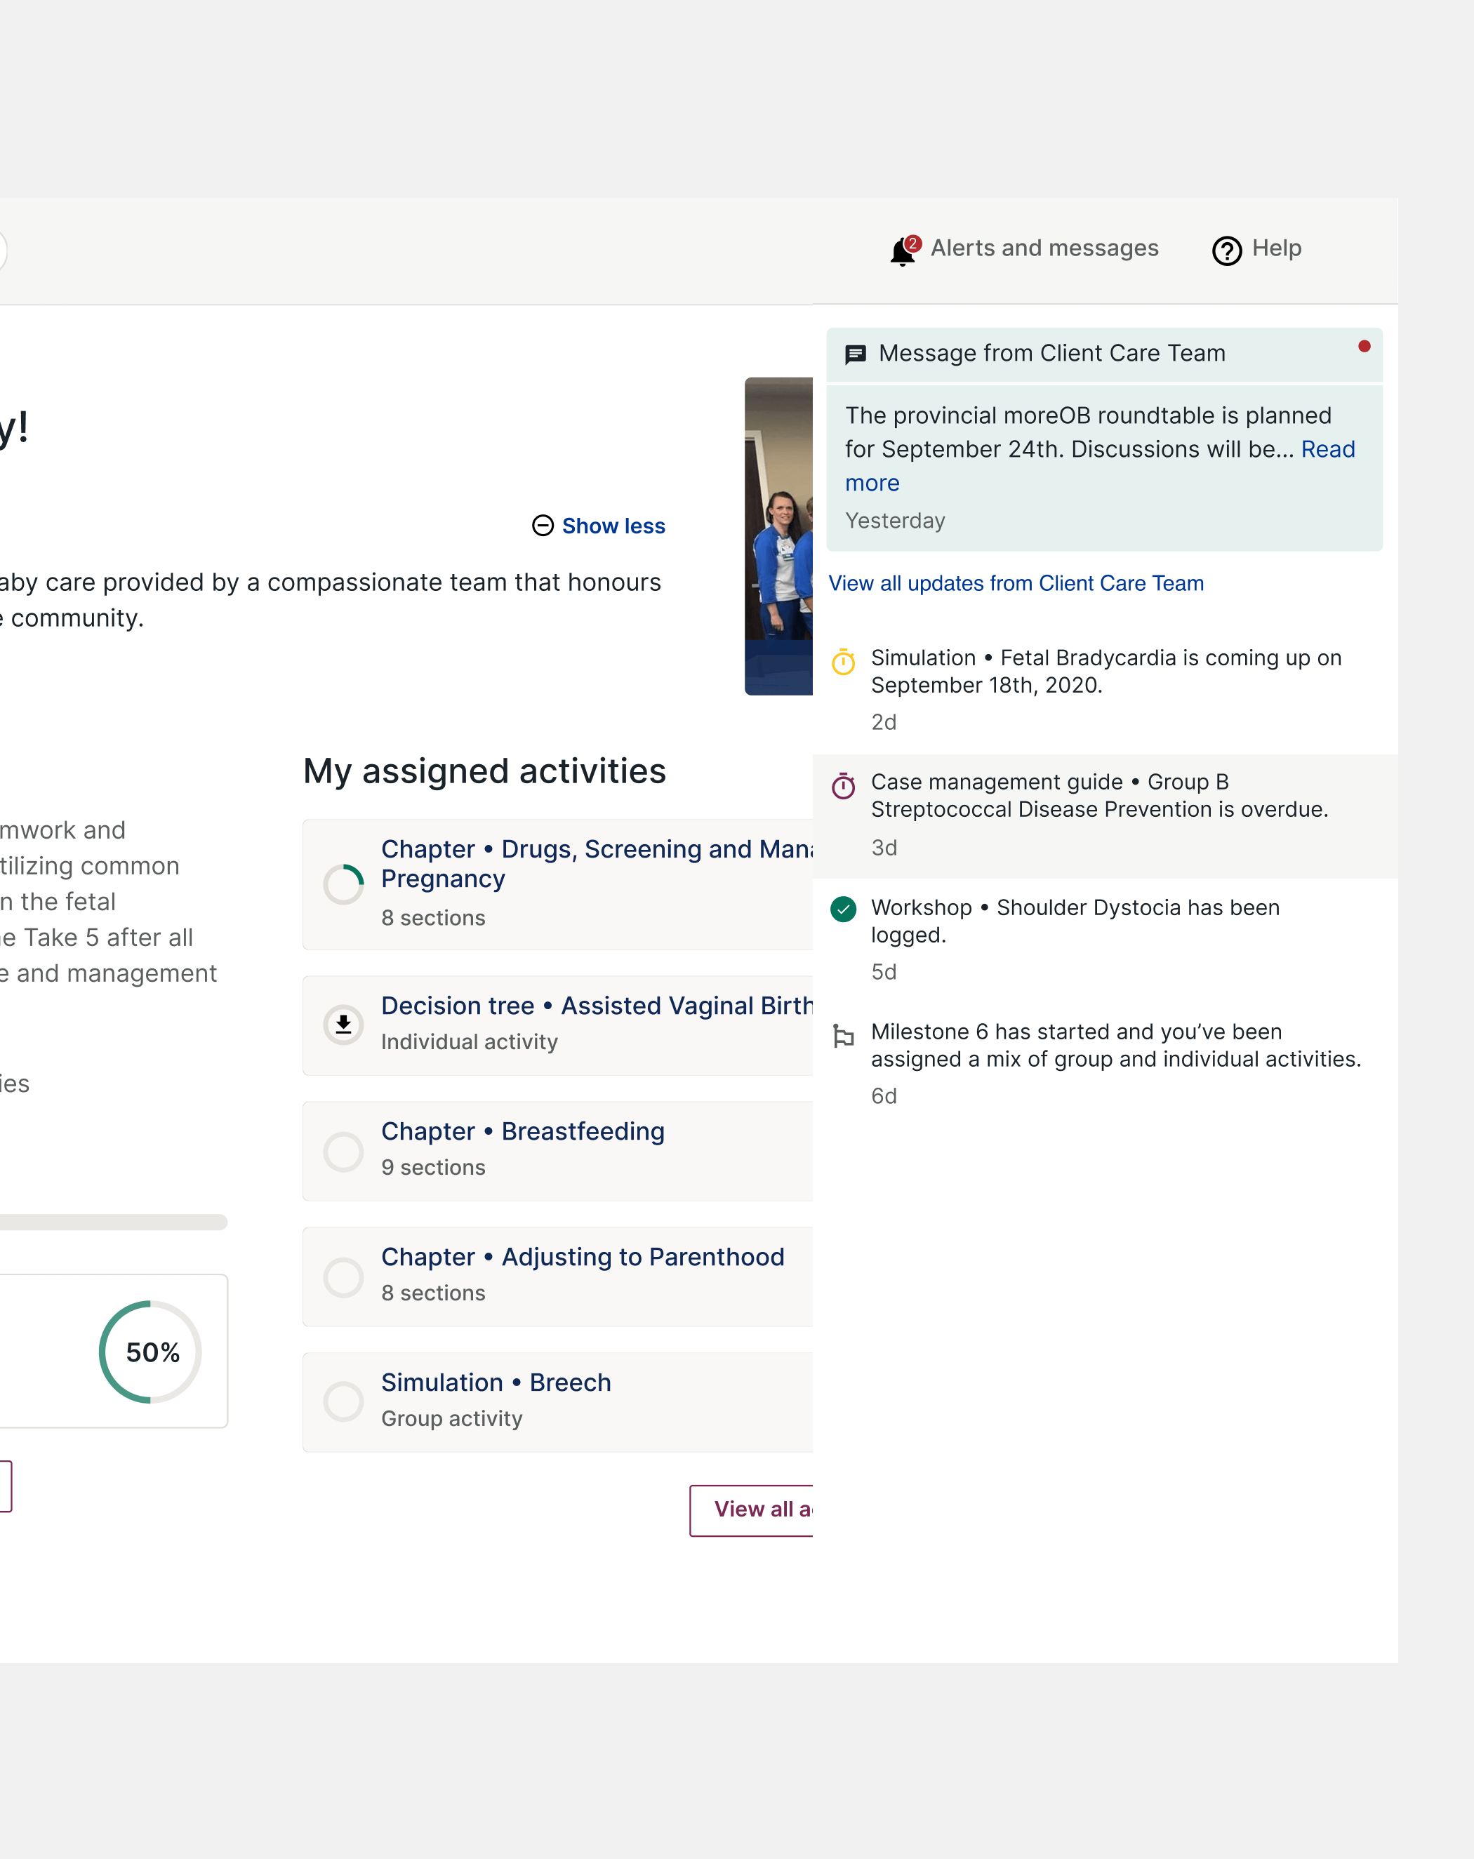This screenshot has height=1859, width=1474.
Task: View all updates from Client Care Team
Action: click(1016, 583)
